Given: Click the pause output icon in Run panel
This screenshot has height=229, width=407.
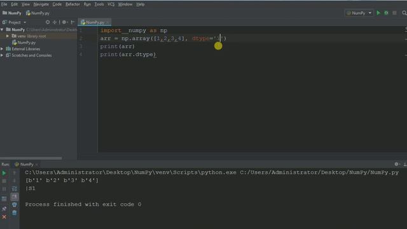Looking at the screenshot, I should coord(4,190).
